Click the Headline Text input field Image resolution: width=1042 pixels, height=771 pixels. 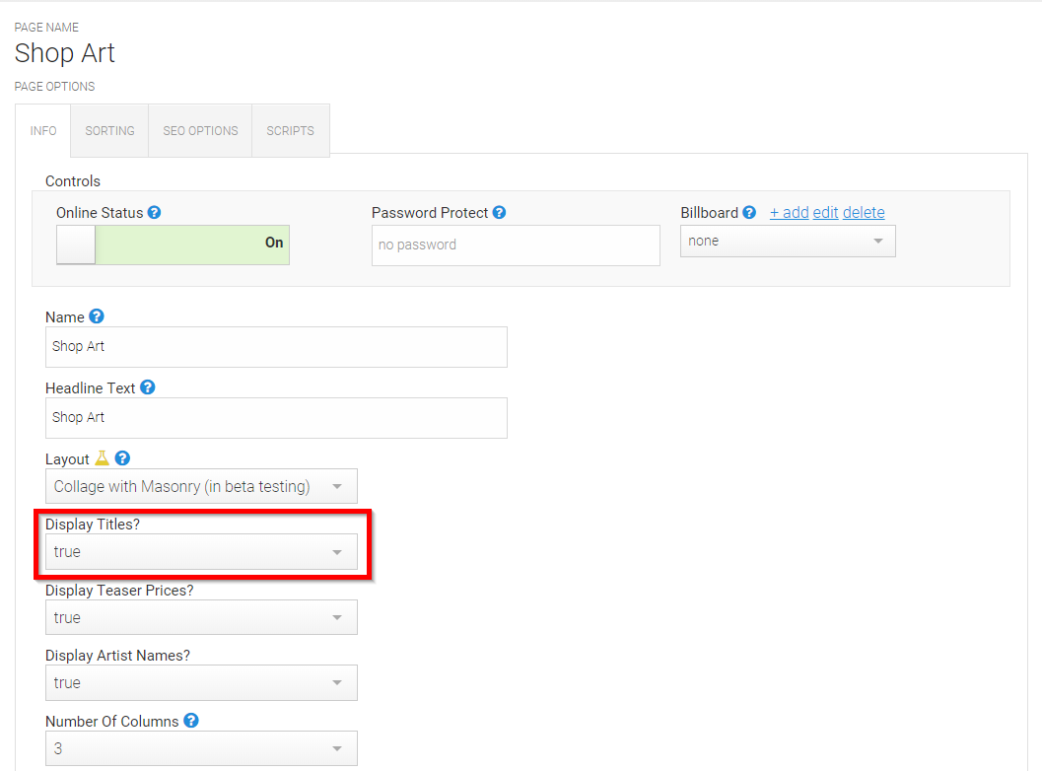276,418
